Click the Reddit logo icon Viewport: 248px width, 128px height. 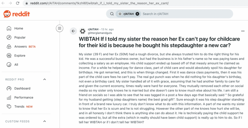(7, 14)
